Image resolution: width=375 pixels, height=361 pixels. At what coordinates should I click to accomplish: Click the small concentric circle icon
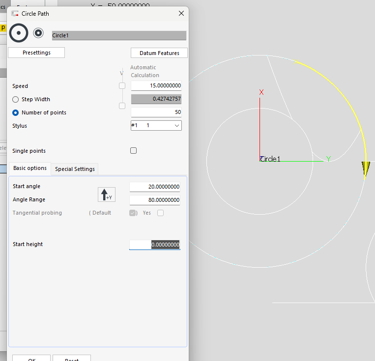click(x=38, y=33)
